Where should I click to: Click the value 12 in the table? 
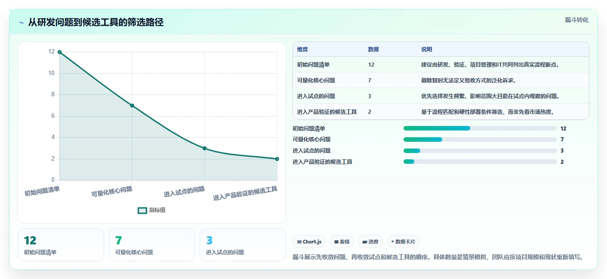click(x=371, y=65)
